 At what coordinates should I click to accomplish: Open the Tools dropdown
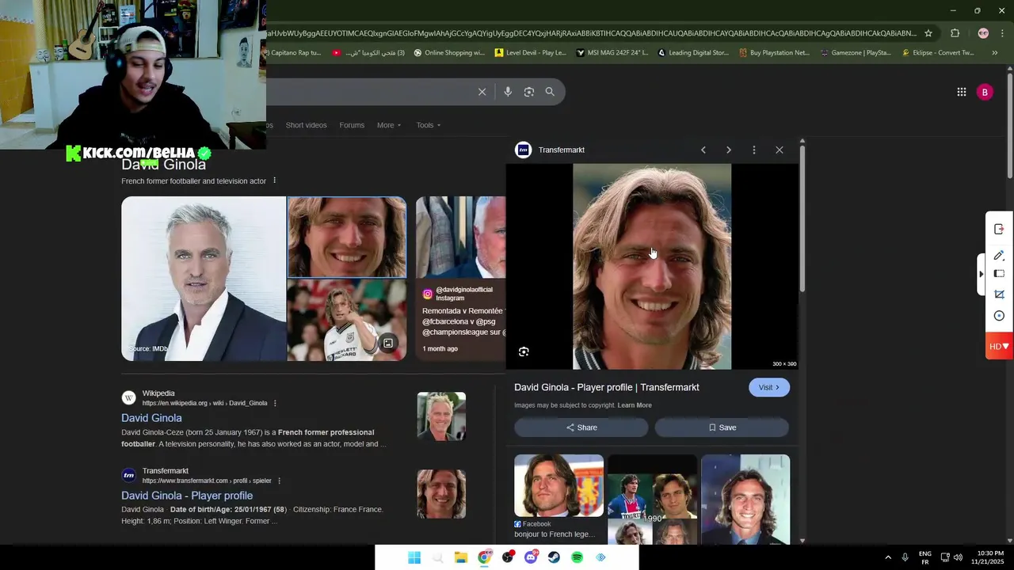[429, 125]
